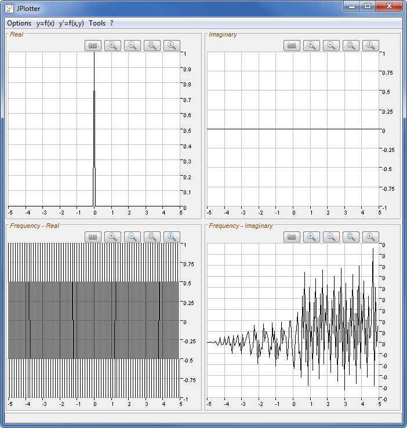Zoom in on Frequency - Imaginary plot
This screenshot has width=407, height=428.
point(311,237)
